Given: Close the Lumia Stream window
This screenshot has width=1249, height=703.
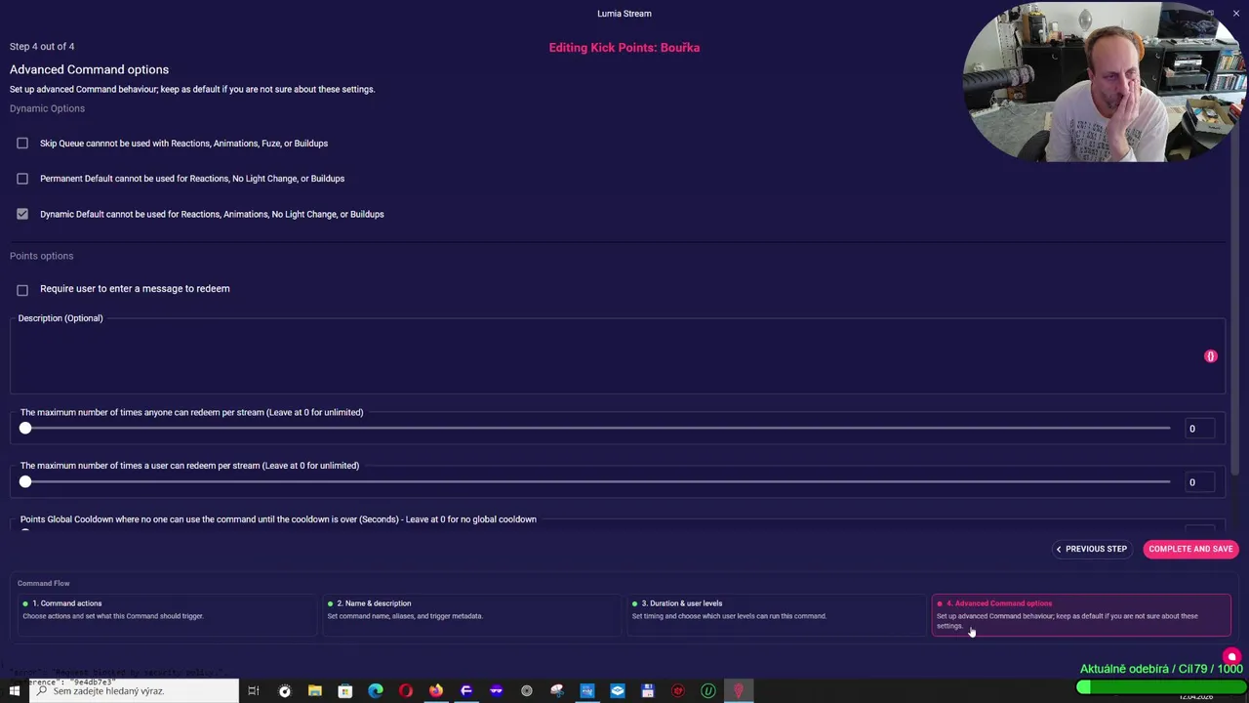Looking at the screenshot, I should (x=1235, y=13).
